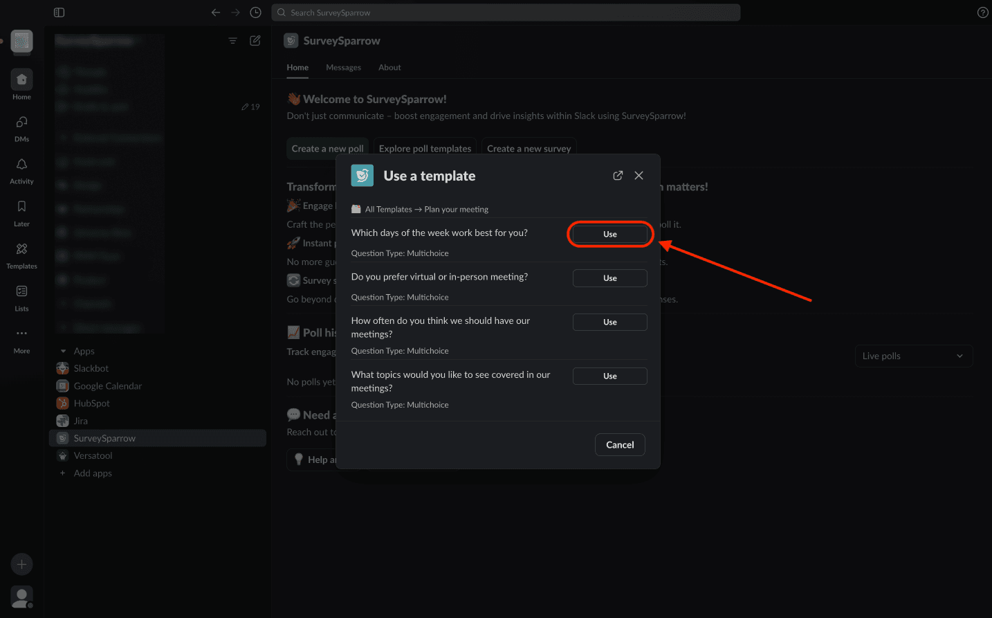
Task: Open the More menu in sidebar
Action: pyautogui.click(x=21, y=334)
